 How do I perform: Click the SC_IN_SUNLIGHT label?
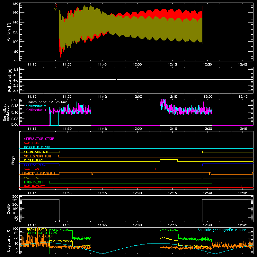[37, 152]
